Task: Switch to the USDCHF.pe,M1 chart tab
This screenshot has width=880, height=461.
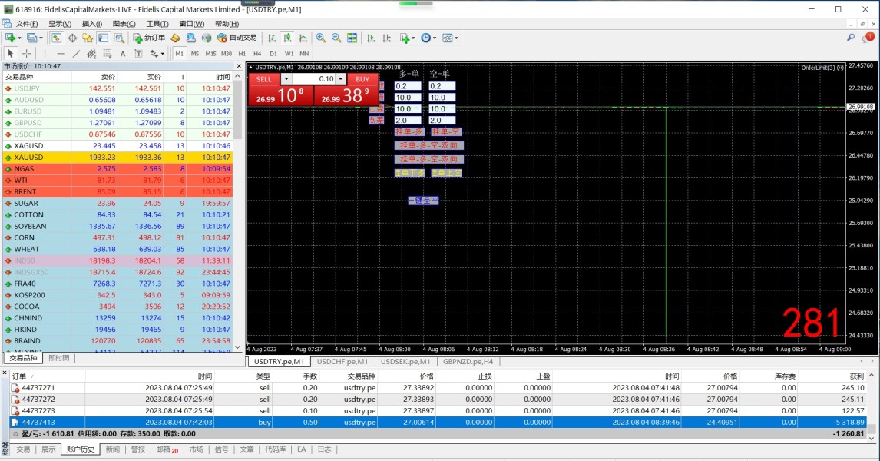Action: point(343,361)
